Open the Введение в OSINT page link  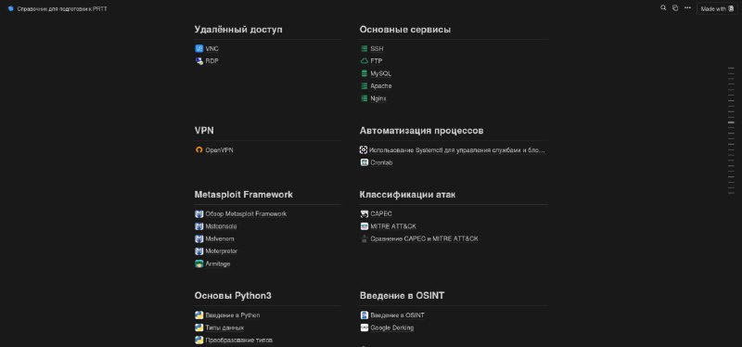398,315
